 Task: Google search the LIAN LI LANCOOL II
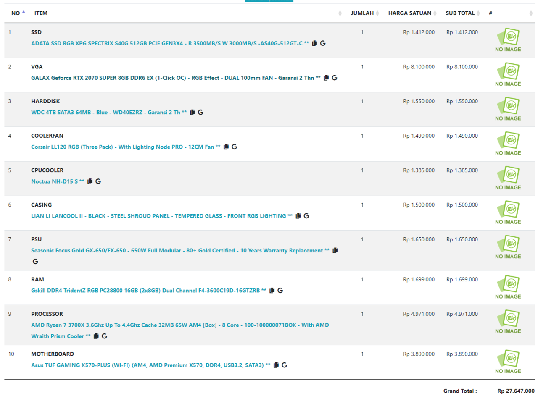306,216
